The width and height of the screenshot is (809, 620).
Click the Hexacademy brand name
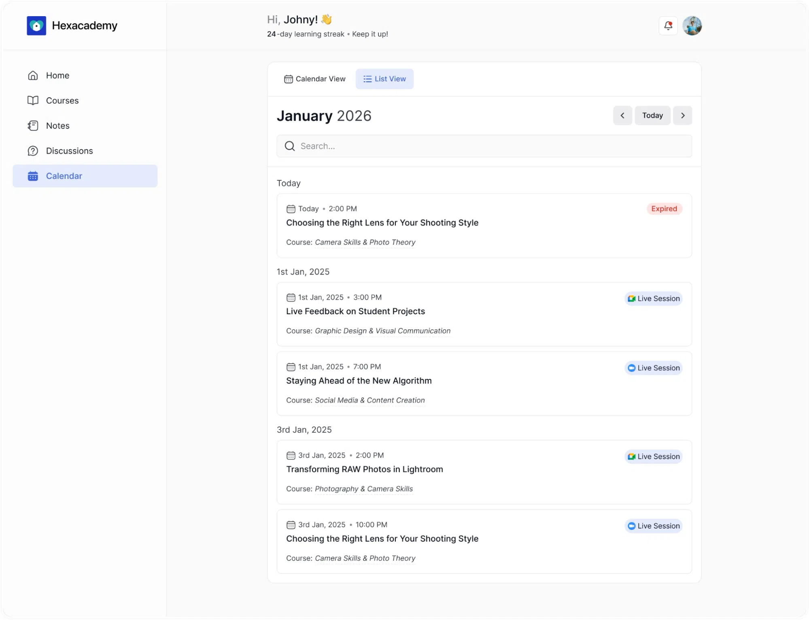tap(85, 26)
